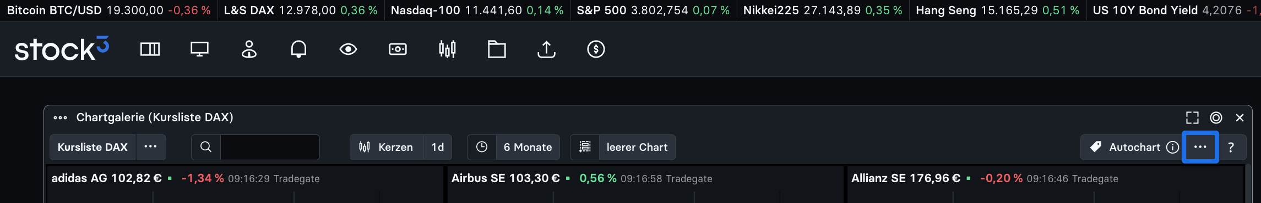
Task: Change the 6 Monate time range
Action: 528,147
